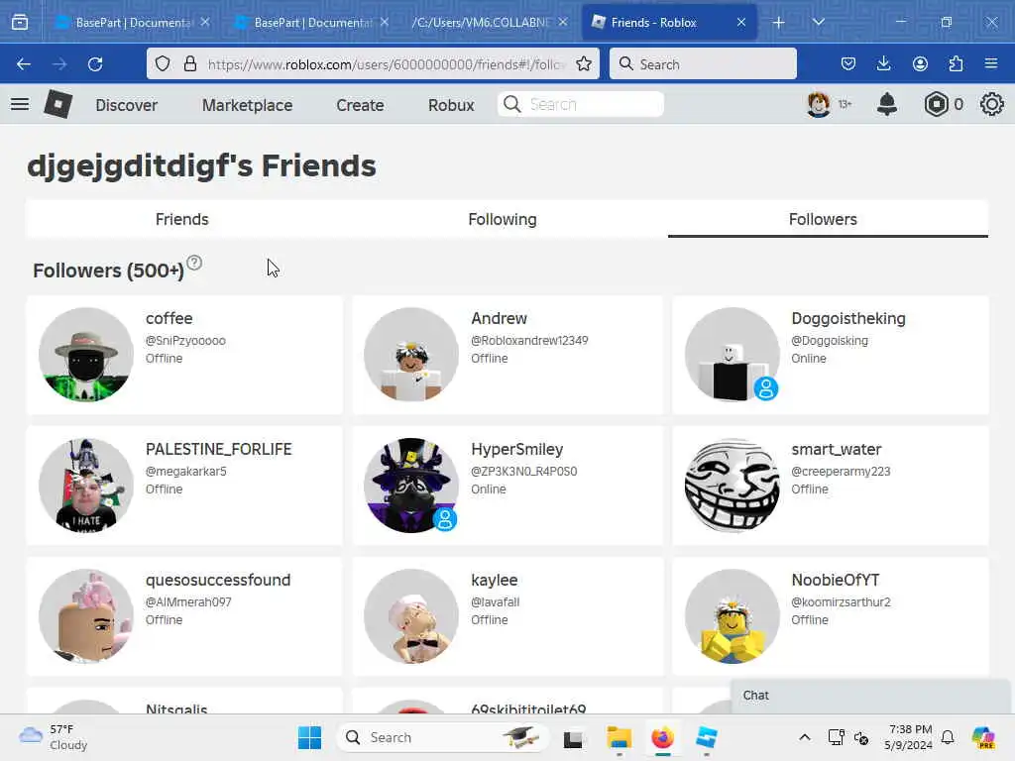
Task: Click the online status badge on Doggoistheking's avatar
Action: pos(766,388)
